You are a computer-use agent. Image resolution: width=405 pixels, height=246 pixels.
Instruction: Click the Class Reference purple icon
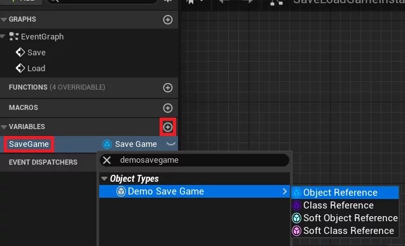[296, 205]
